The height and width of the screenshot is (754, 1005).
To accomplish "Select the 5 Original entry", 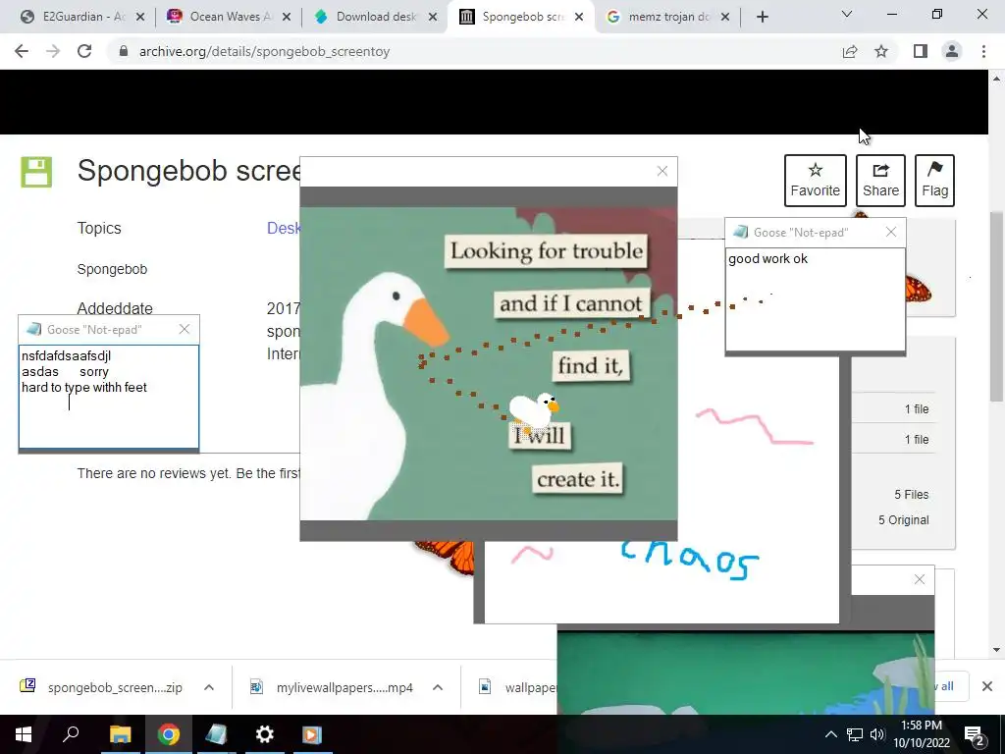I will tap(903, 520).
